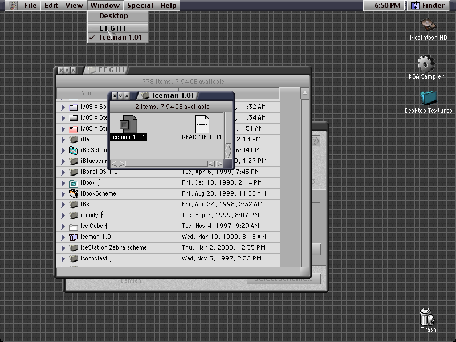Screen dimensions: 456x342
Task: Choose checked Iceman 1.01 in Window menu
Action: coord(118,38)
